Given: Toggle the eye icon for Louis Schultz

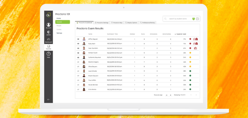Looking at the screenshot, I should (x=78, y=71).
